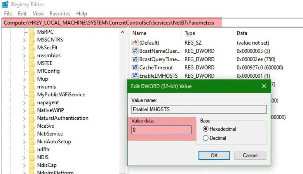Expand the mssmbios tree node
Screen dimensions: 303x174
click(24, 56)
